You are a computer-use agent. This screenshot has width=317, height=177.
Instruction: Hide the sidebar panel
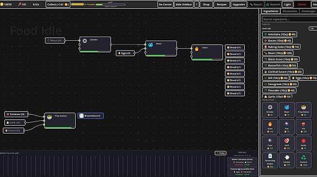184,4
